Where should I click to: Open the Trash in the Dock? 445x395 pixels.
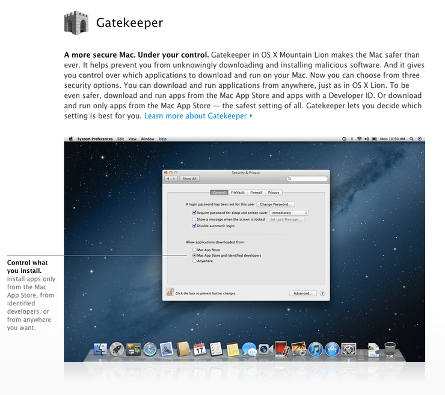tap(390, 349)
